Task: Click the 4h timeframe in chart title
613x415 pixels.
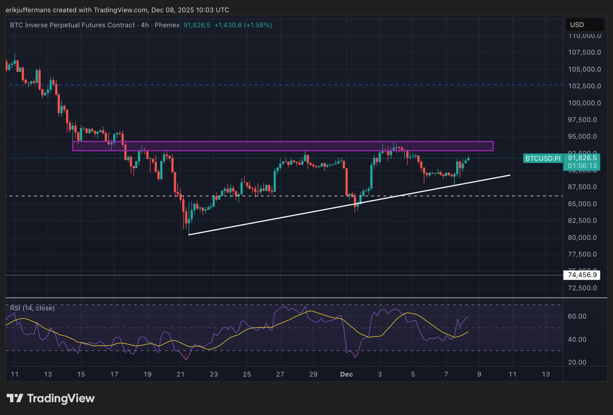Action: click(x=145, y=25)
